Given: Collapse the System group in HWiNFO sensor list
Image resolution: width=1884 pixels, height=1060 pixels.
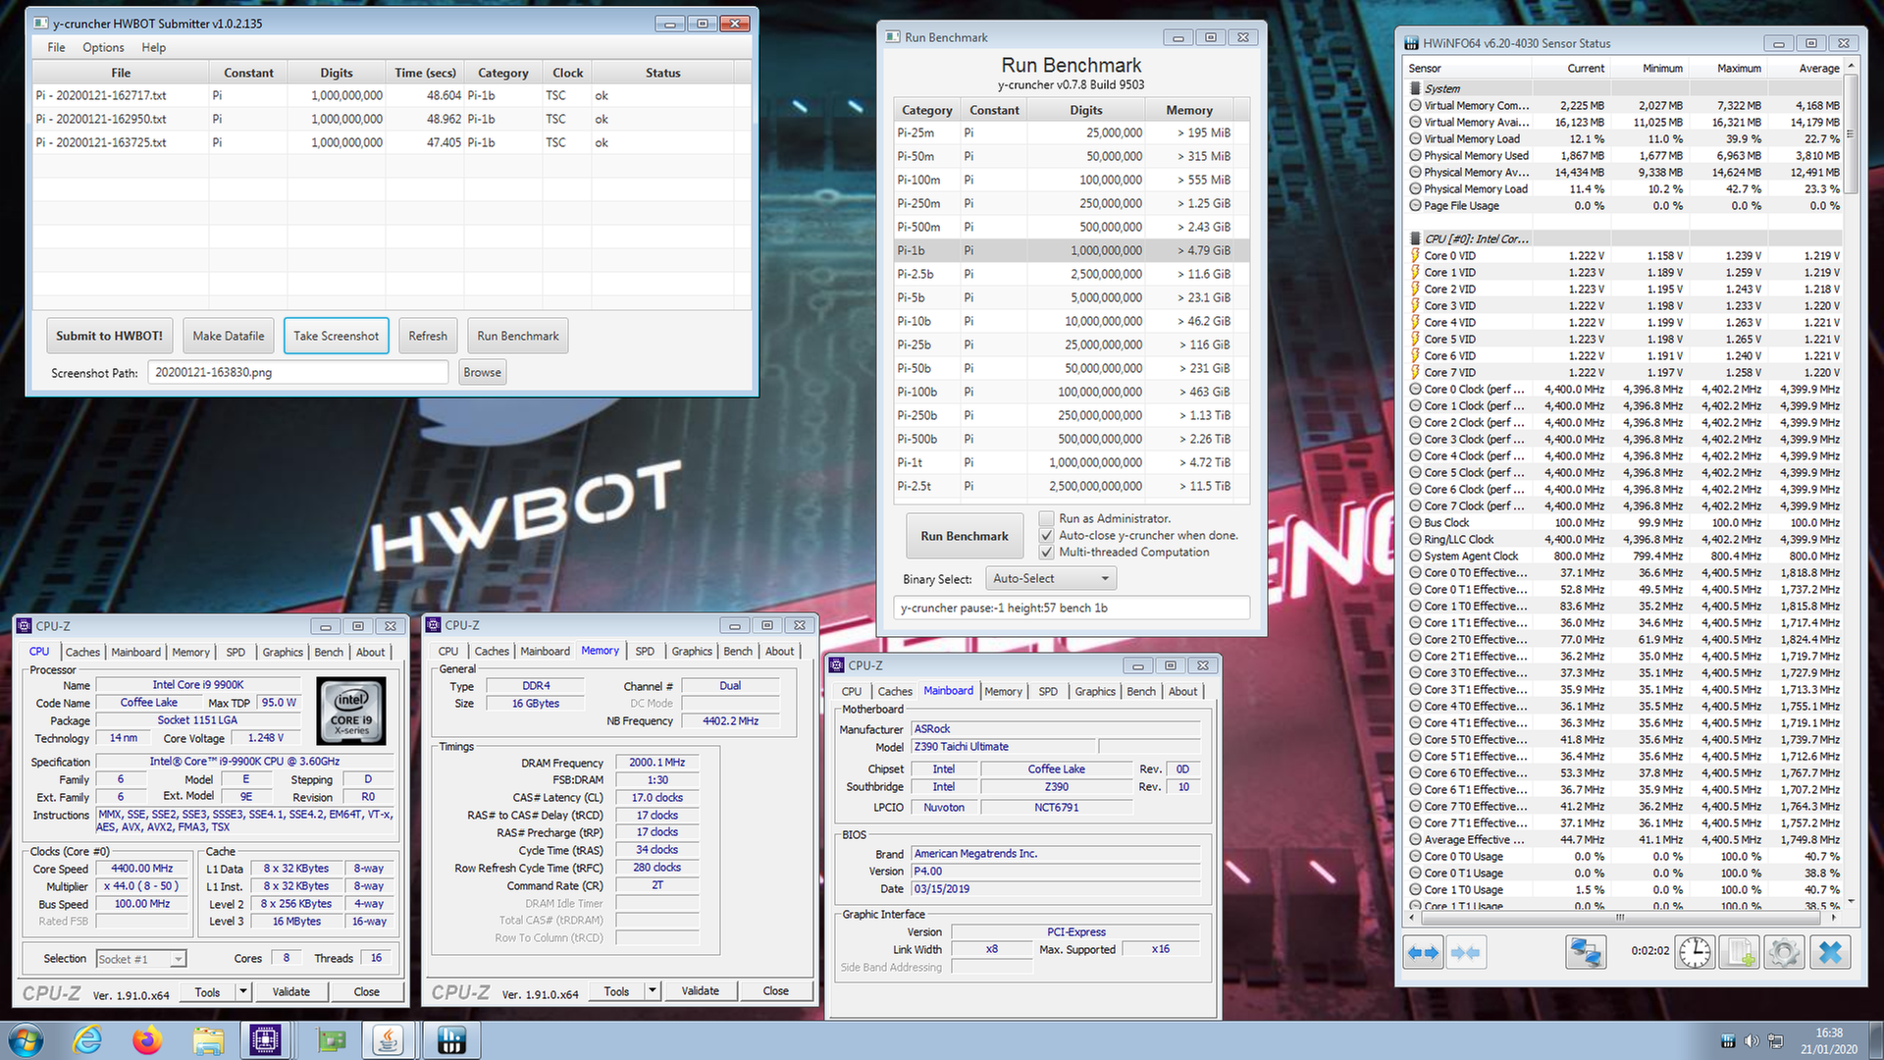Looking at the screenshot, I should (1415, 88).
